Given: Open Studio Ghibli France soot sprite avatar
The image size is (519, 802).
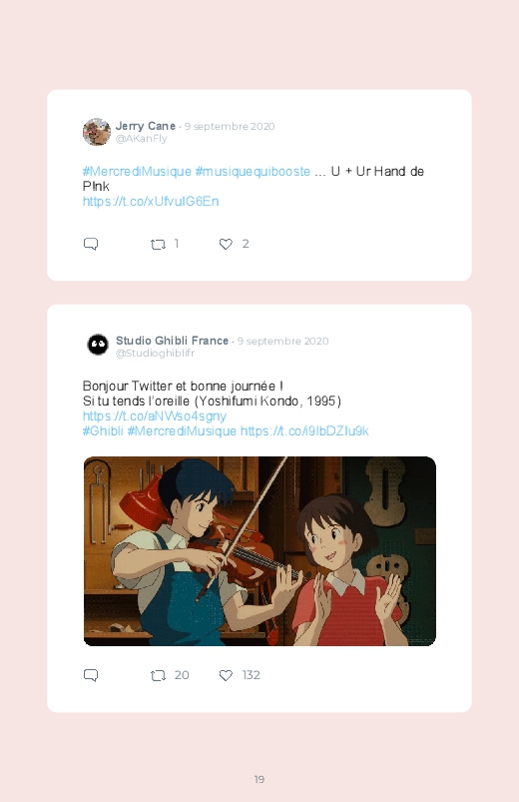Looking at the screenshot, I should point(98,345).
